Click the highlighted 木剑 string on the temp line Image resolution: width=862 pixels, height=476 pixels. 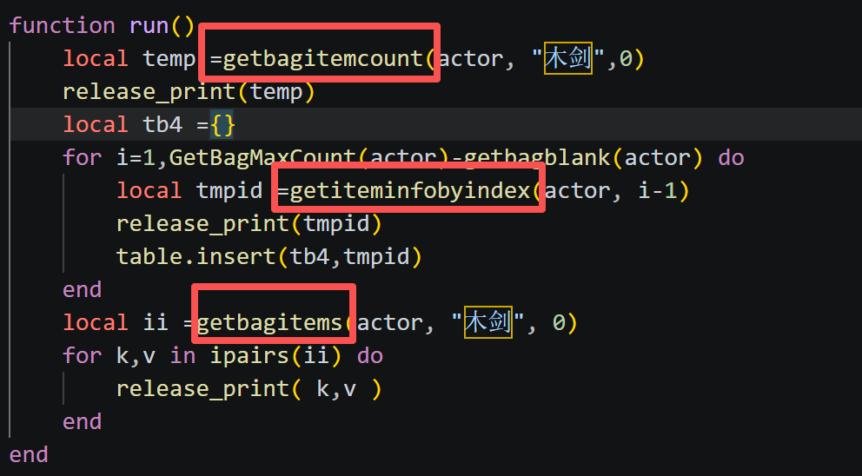point(568,57)
